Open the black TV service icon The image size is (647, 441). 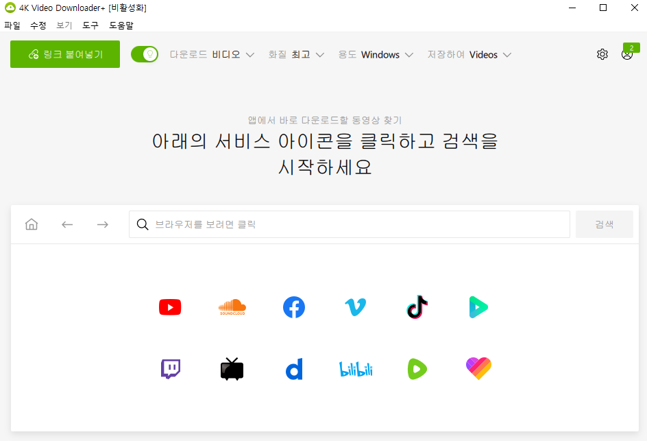pos(232,369)
